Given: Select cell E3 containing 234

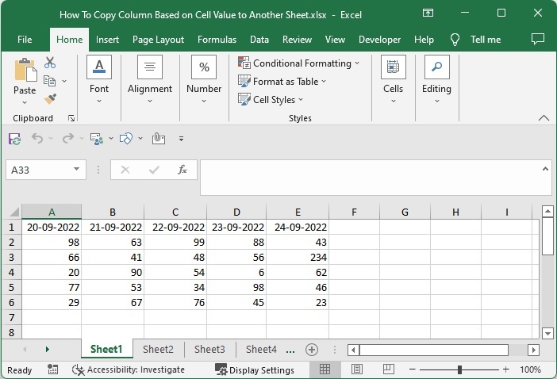Looking at the screenshot, I should [298, 257].
